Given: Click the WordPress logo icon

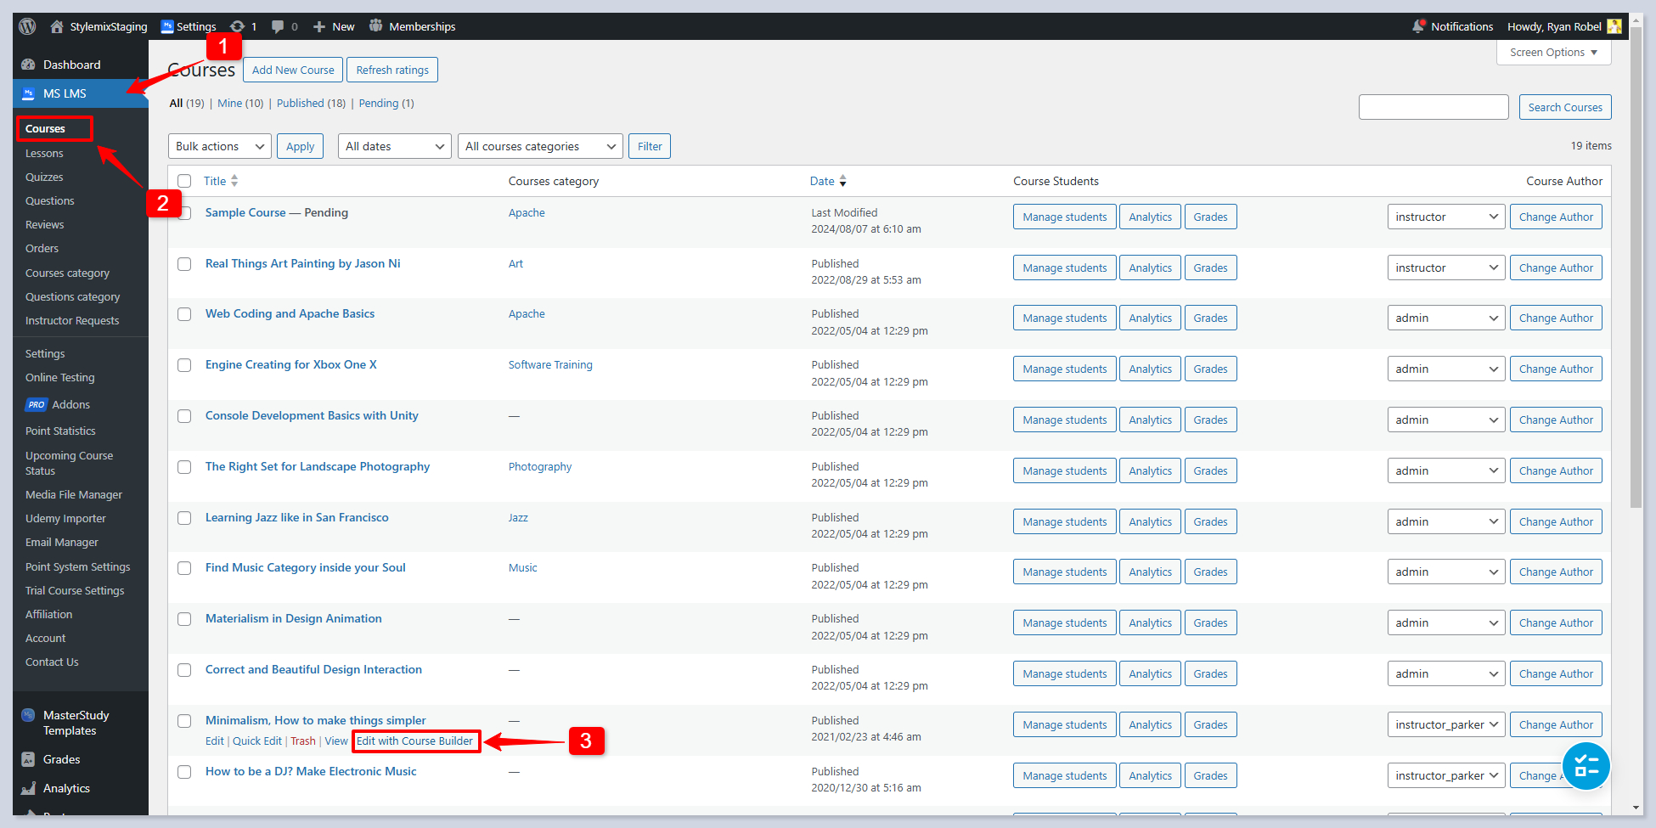Looking at the screenshot, I should 27,26.
